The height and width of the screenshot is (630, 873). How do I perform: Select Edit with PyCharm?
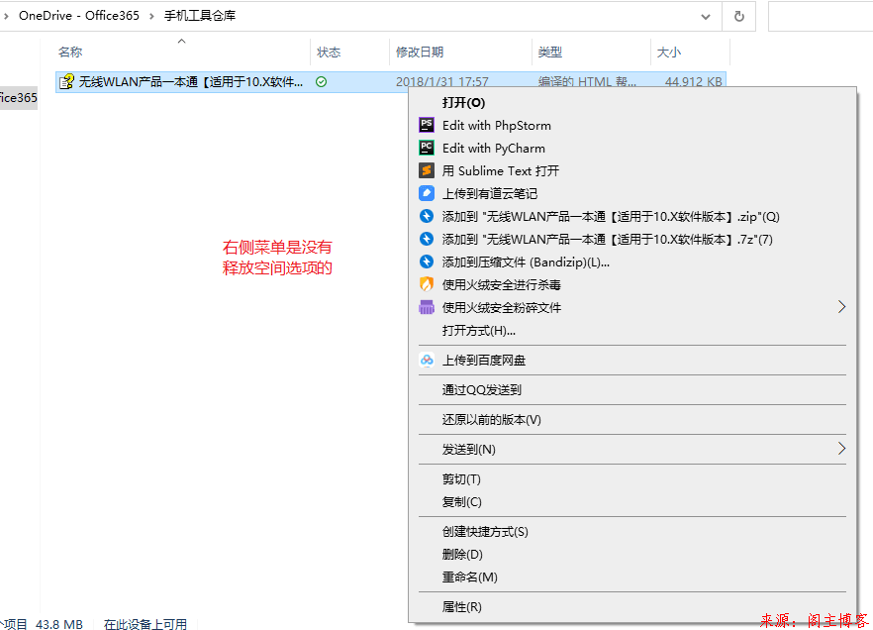494,149
